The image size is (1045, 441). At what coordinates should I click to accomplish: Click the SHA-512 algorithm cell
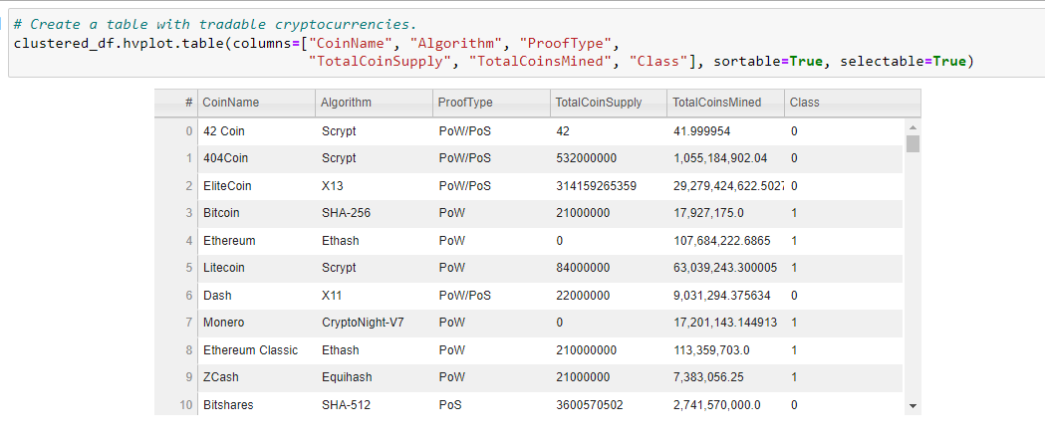(374, 404)
